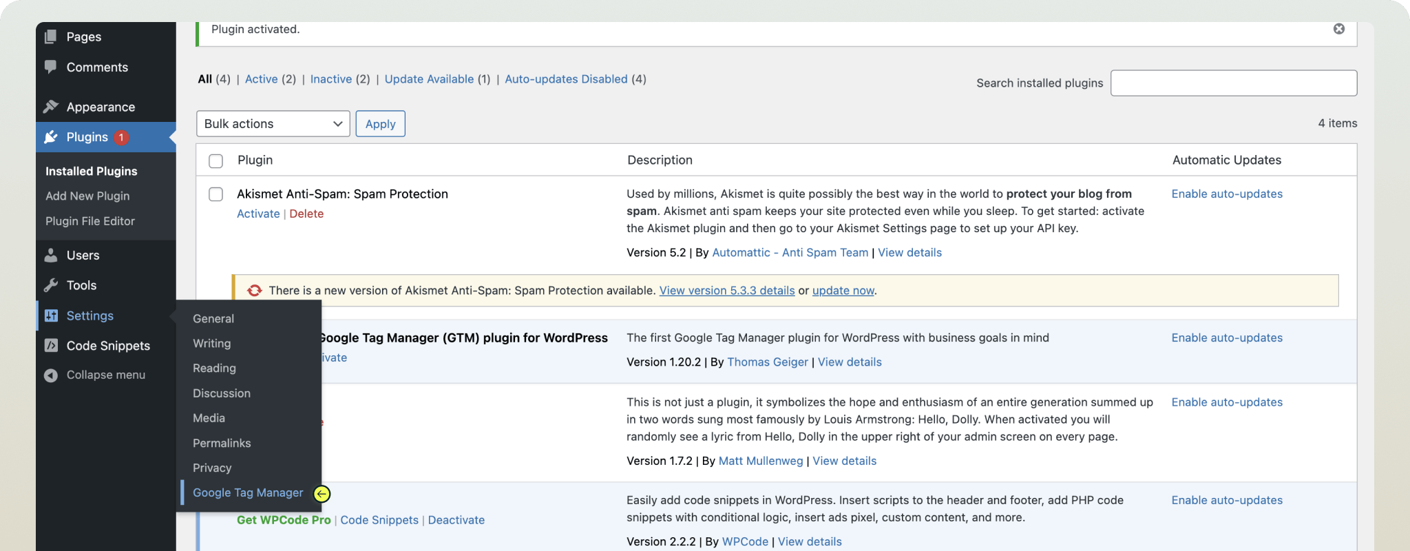Open Privacy settings in flyout
1410x551 pixels.
[x=212, y=468]
